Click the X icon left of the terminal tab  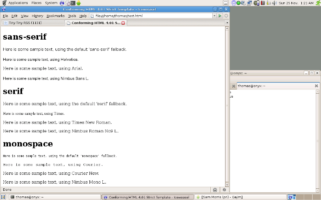pos(234,86)
